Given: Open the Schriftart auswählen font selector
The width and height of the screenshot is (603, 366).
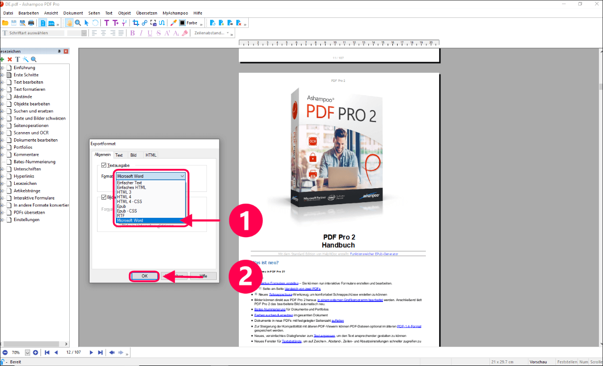Looking at the screenshot, I should [33, 33].
